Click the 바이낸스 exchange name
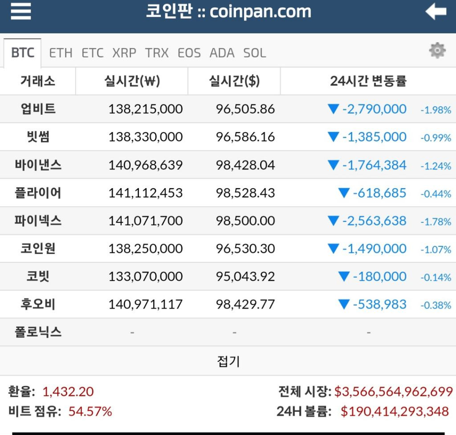Image resolution: width=456 pixels, height=435 pixels. [38, 165]
